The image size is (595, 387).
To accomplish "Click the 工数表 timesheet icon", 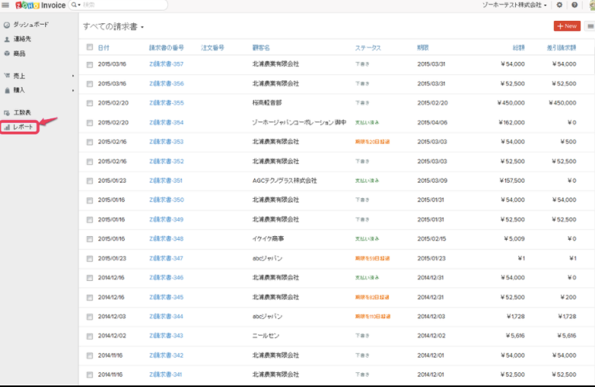I will 7,113.
